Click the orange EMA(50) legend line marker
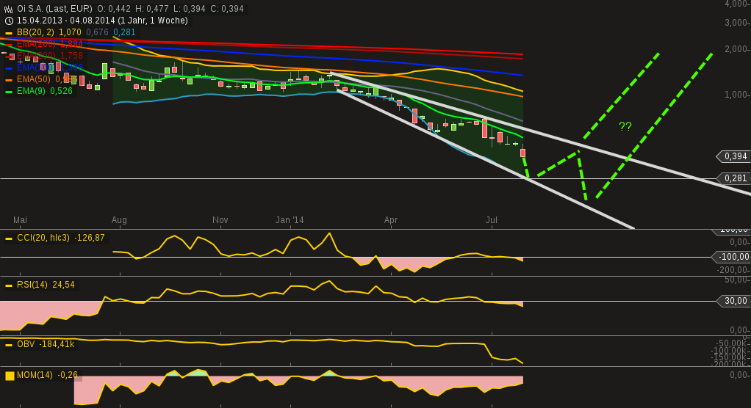Image resolution: width=751 pixels, height=408 pixels. point(9,80)
